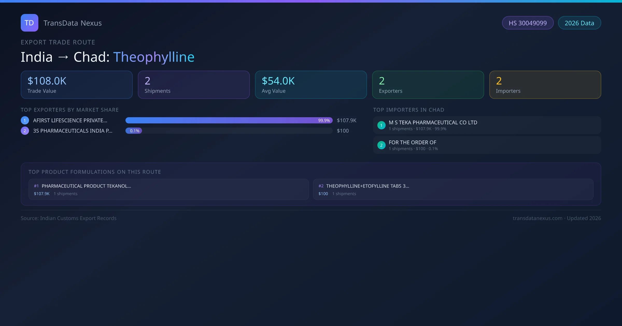This screenshot has width=622, height=326.
Task: Click the HS 30049099 badge
Action: point(528,23)
